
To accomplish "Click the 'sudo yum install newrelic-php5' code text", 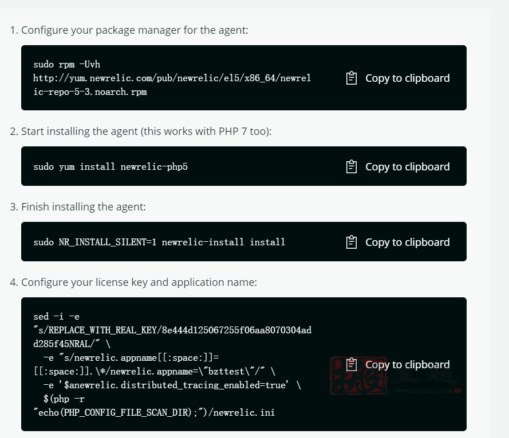I will (111, 166).
